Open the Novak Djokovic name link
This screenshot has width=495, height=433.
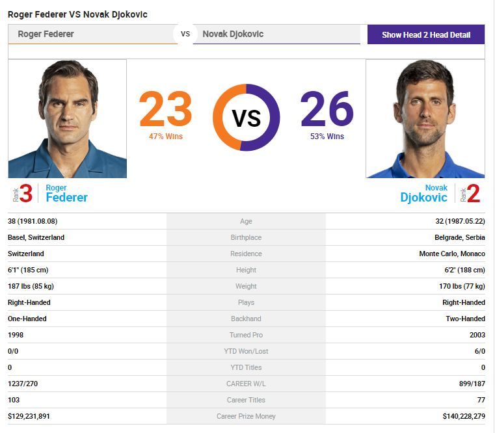pos(424,193)
